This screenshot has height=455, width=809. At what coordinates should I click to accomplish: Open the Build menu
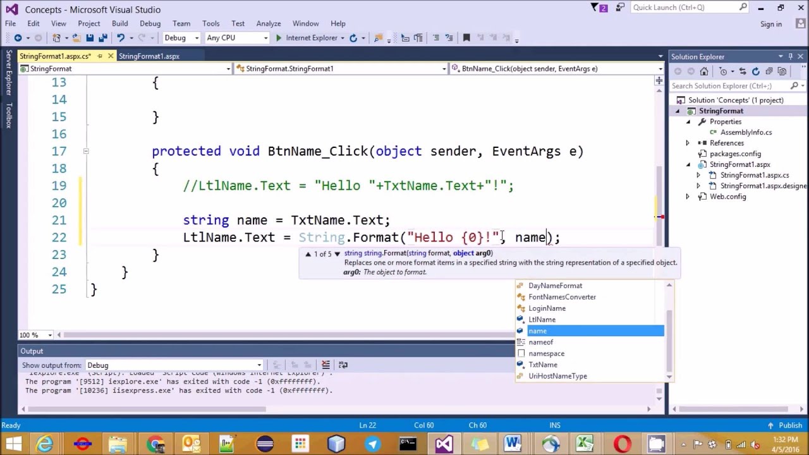click(119, 23)
